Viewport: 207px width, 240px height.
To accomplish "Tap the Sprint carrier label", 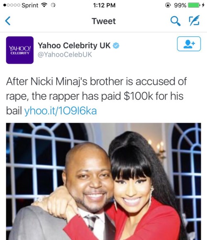I will pyautogui.click(x=30, y=5).
